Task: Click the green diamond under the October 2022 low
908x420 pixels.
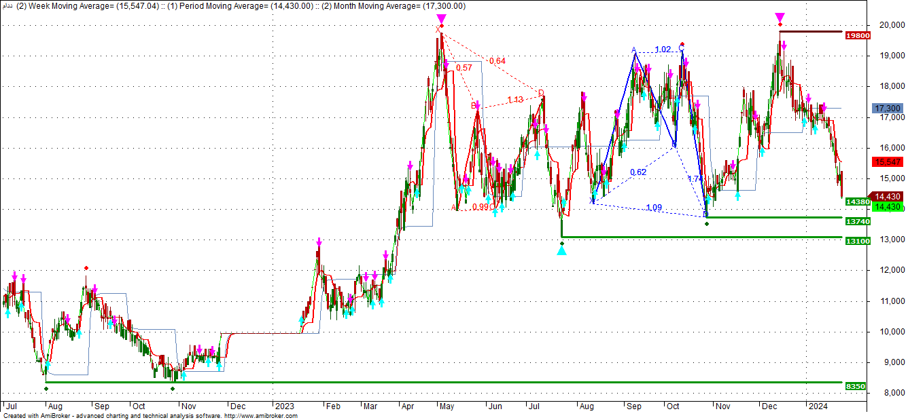Action: [x=173, y=389]
